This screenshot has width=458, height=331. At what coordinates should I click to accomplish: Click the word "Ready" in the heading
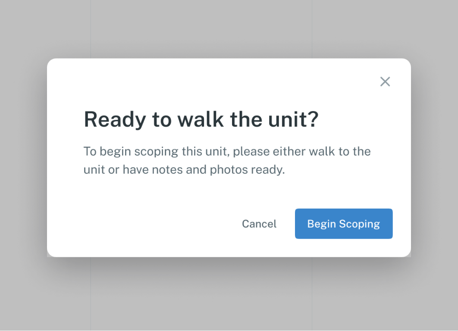pos(115,119)
